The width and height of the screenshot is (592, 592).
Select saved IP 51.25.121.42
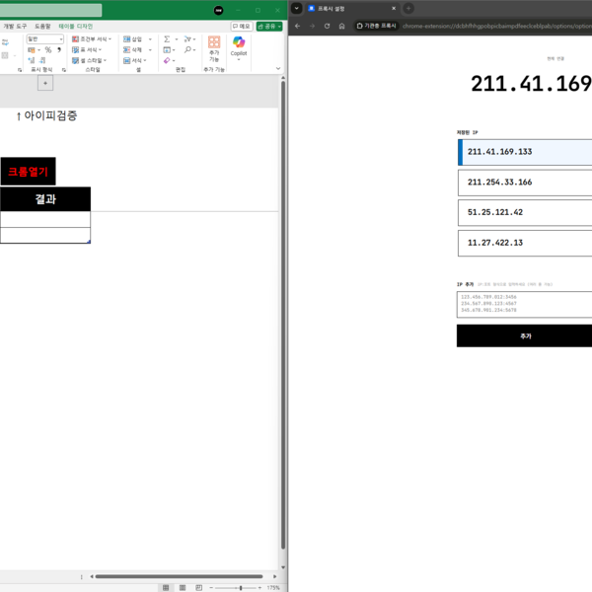525,212
